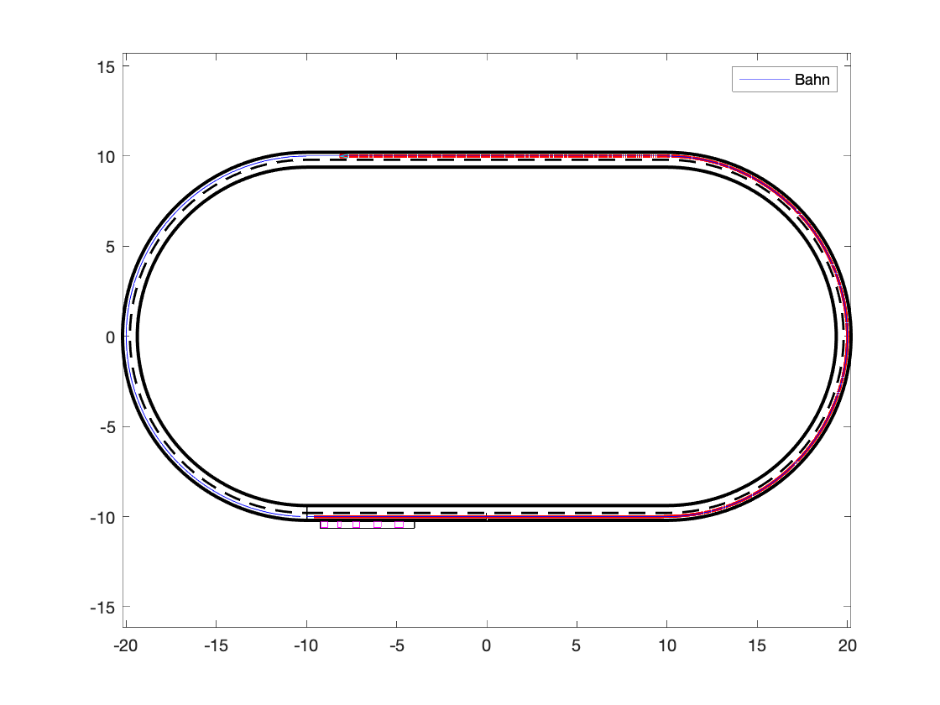Click the blue line sample in legend

[x=763, y=80]
